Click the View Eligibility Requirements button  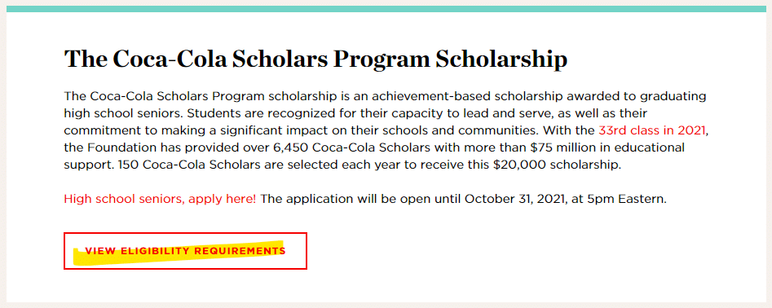185,251
